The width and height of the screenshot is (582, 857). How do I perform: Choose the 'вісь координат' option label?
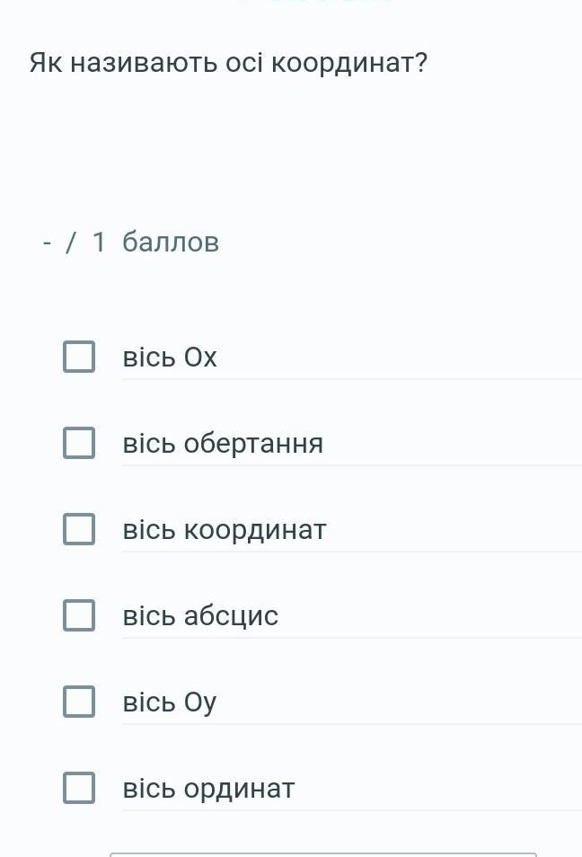[225, 530]
